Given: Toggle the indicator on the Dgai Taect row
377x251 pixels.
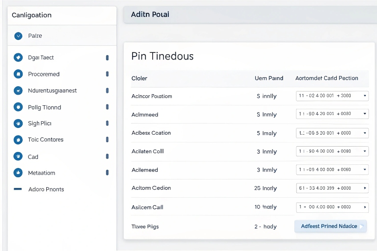Looking at the screenshot, I should coord(107,58).
